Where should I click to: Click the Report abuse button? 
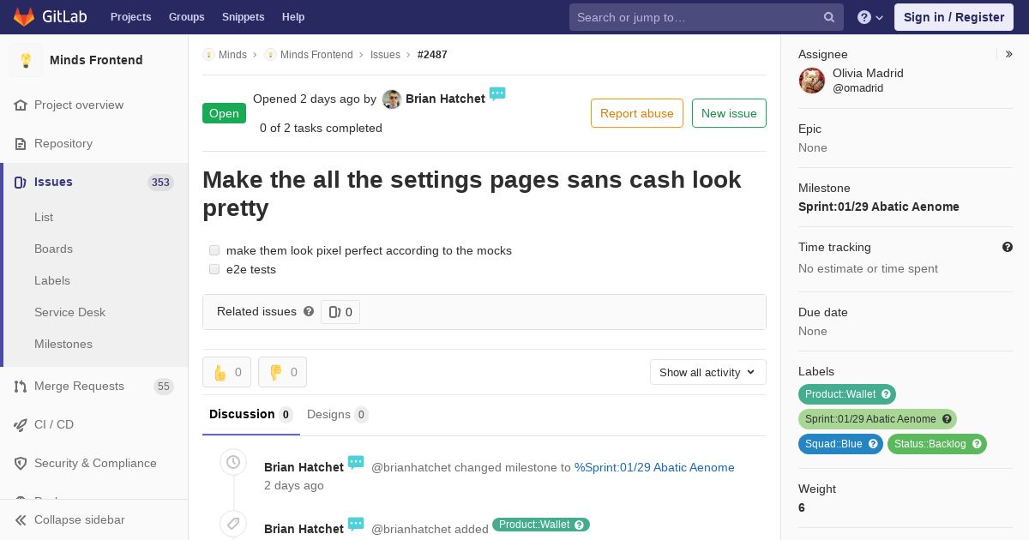click(637, 113)
